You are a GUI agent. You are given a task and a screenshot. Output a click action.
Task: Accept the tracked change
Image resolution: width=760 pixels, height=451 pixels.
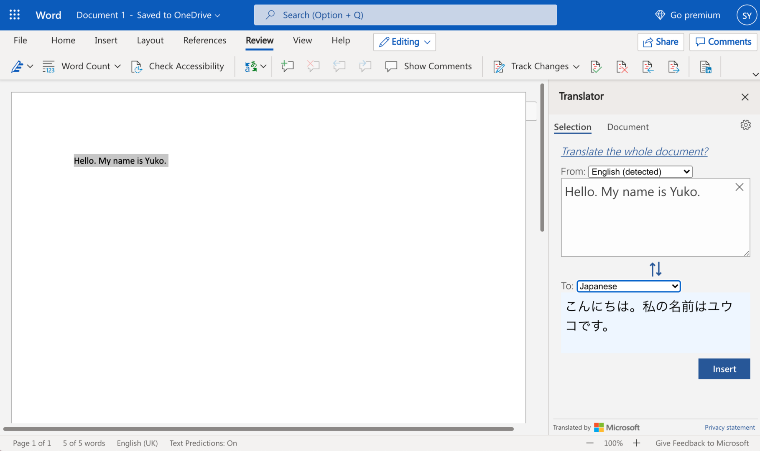click(x=596, y=66)
